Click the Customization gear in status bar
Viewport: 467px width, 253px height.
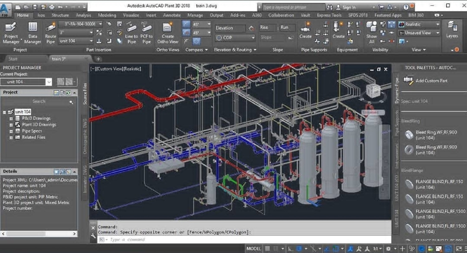coord(388,249)
